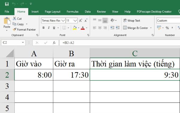
Task: Expand Fill Color palette arrow
Action: pyautogui.click(x=79, y=28)
